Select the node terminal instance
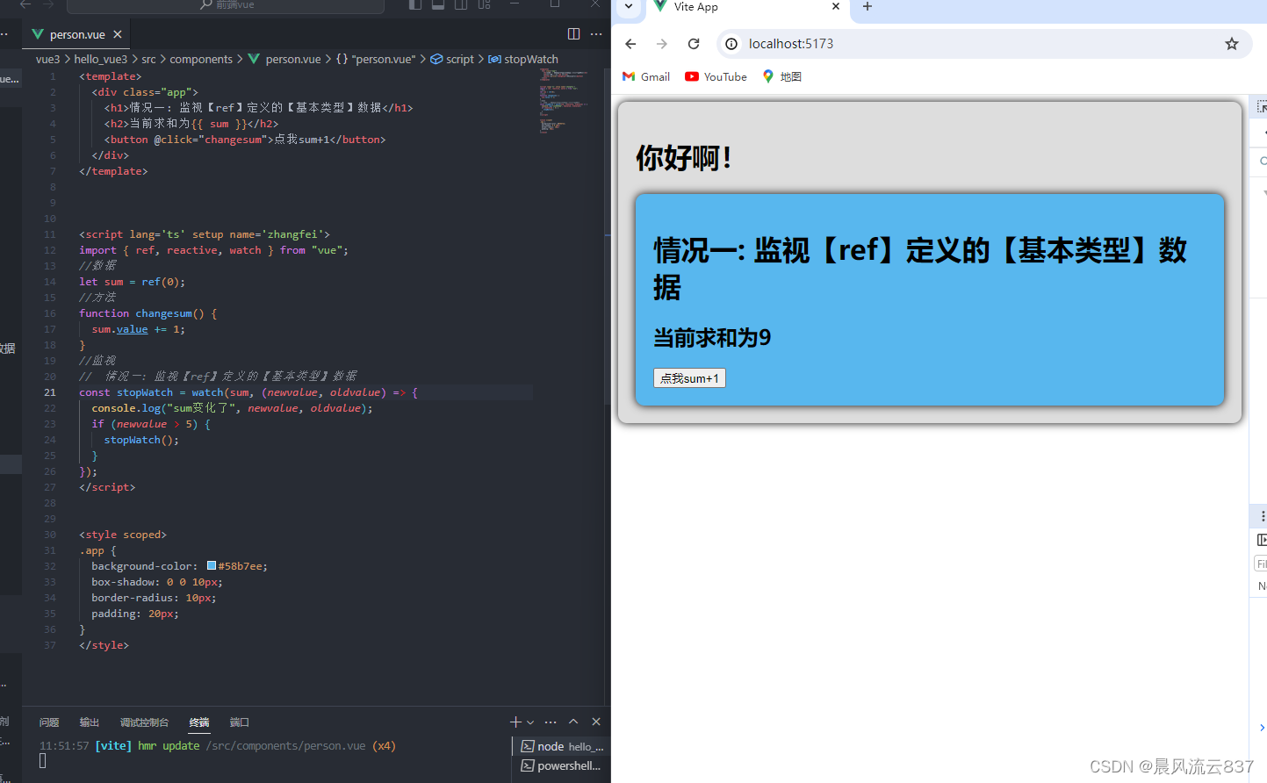 point(562,746)
